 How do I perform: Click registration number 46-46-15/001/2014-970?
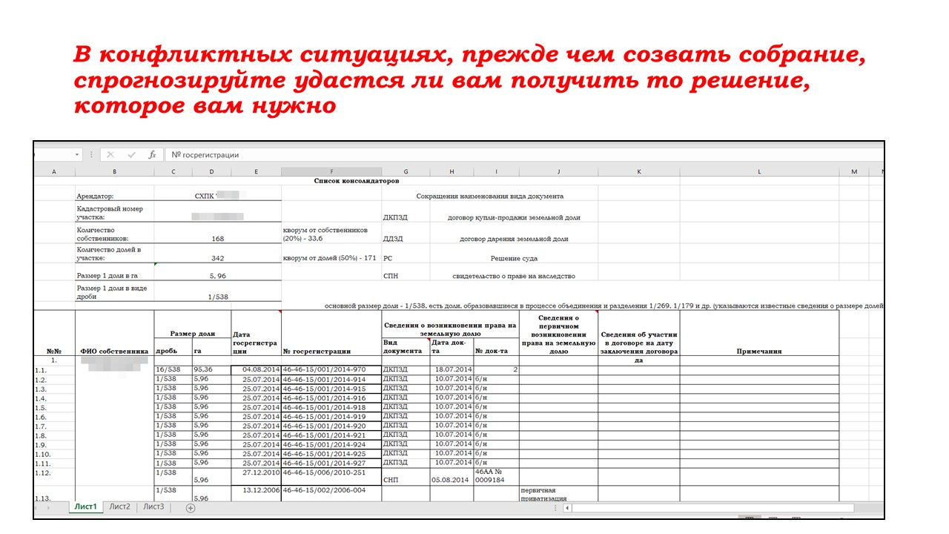(331, 369)
